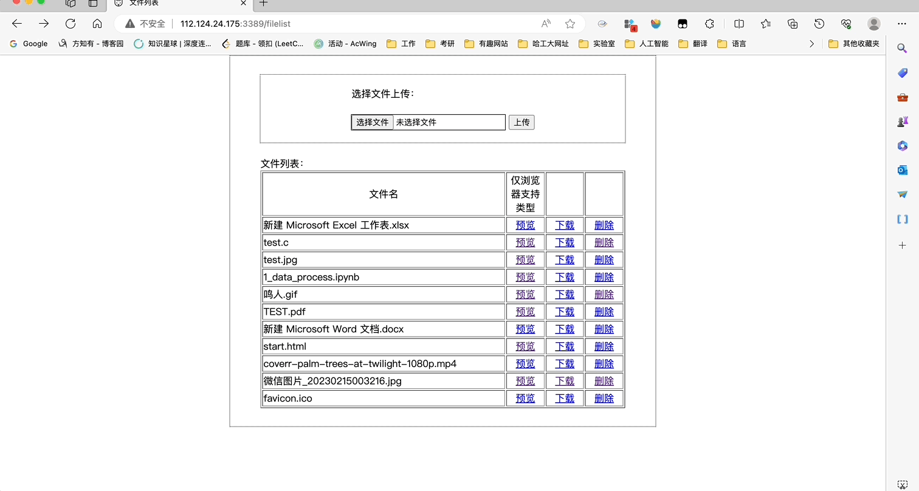Open browser essentials heart icon
This screenshot has width=919, height=491.
click(846, 24)
